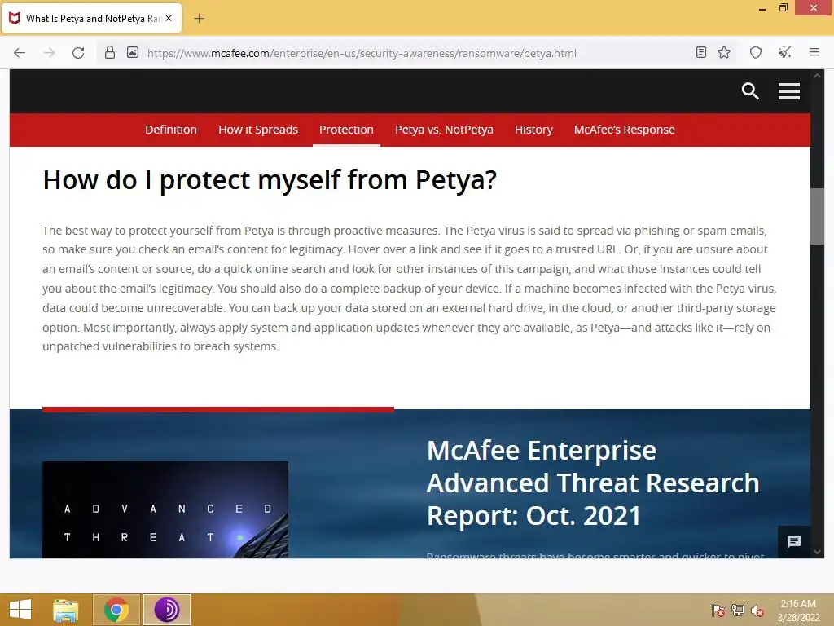Open McAfee's Response section

tap(625, 130)
